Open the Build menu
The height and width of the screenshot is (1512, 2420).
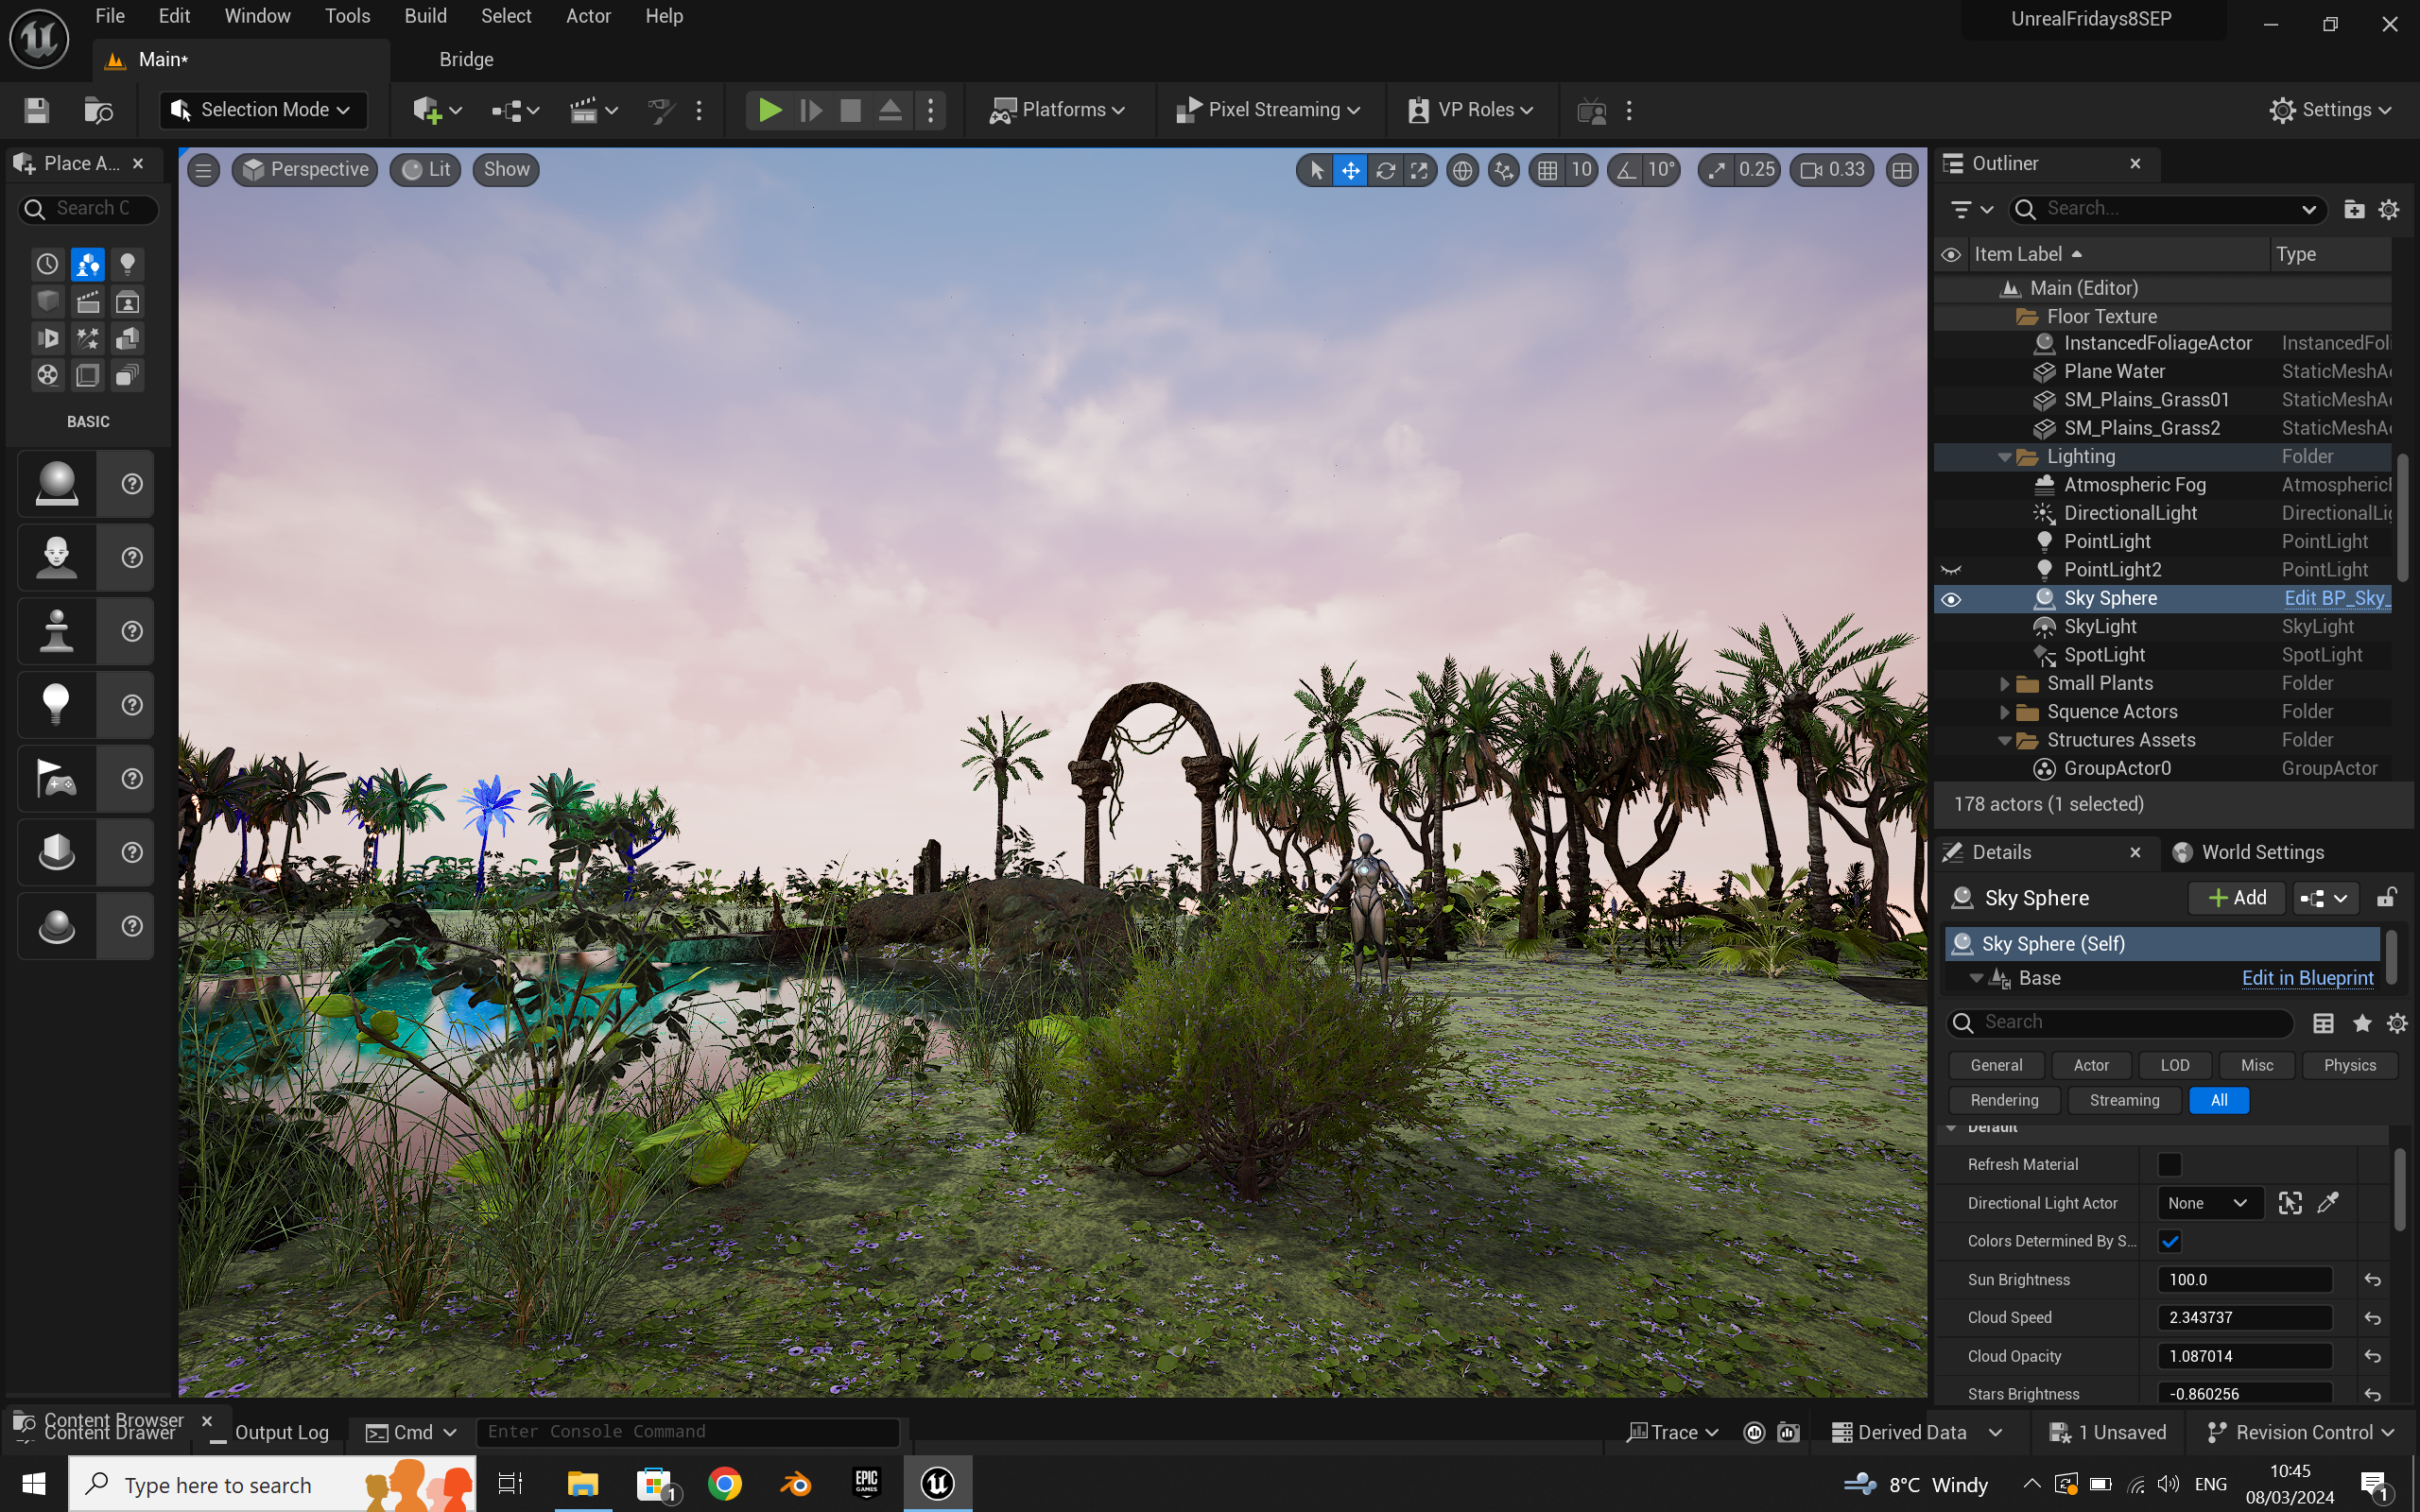pyautogui.click(x=425, y=16)
